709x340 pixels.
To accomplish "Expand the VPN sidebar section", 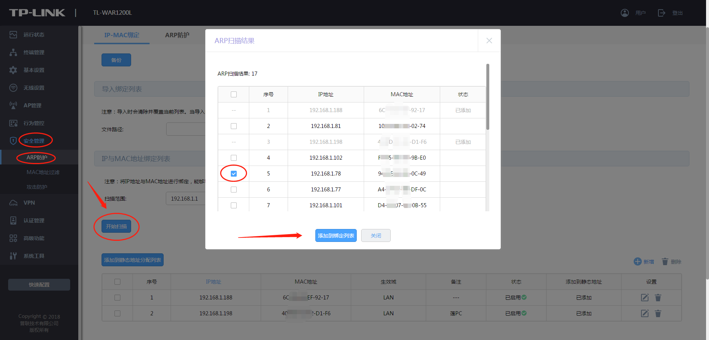I will (29, 203).
